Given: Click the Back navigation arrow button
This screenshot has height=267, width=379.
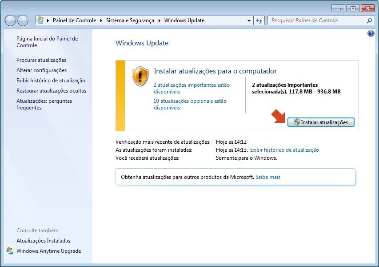Looking at the screenshot, I should 10,20.
